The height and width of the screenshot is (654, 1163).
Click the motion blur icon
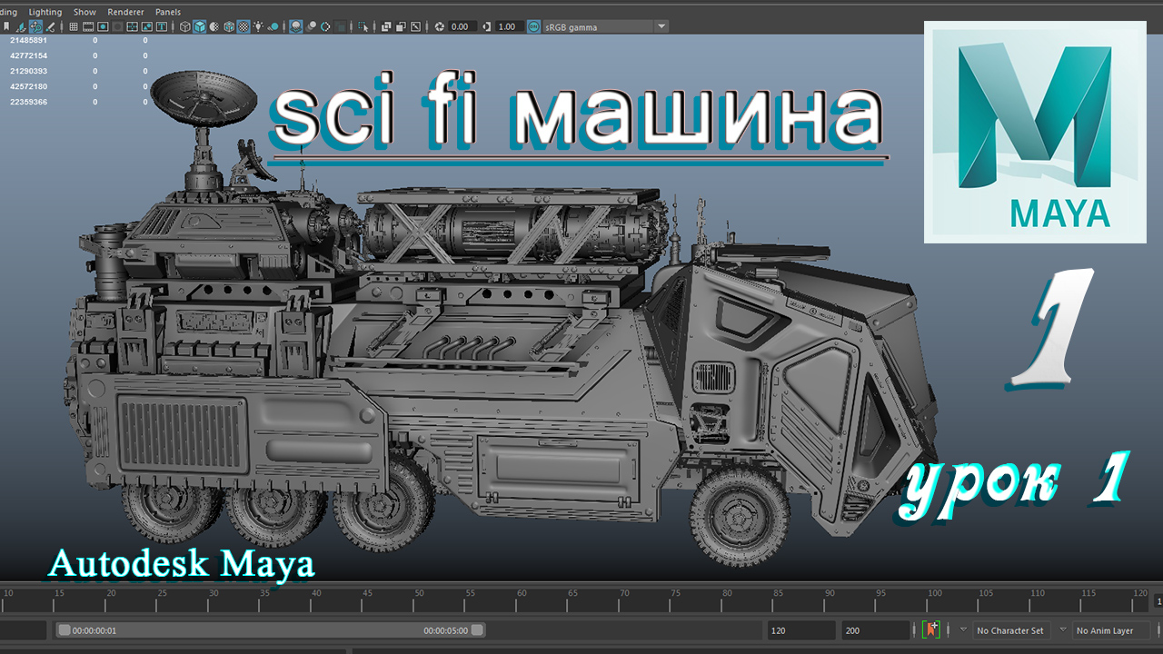point(312,26)
